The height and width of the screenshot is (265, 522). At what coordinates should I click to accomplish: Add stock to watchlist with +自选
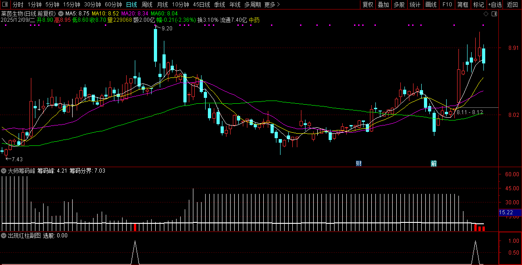(x=495, y=5)
